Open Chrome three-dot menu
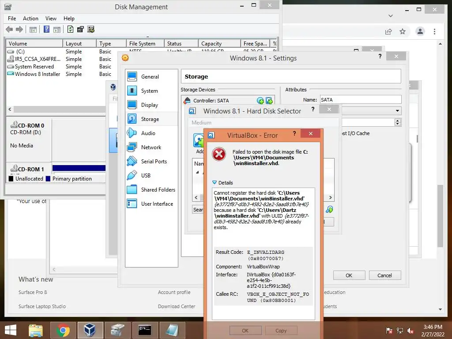Viewport: 452px width, 339px height. [434, 31]
